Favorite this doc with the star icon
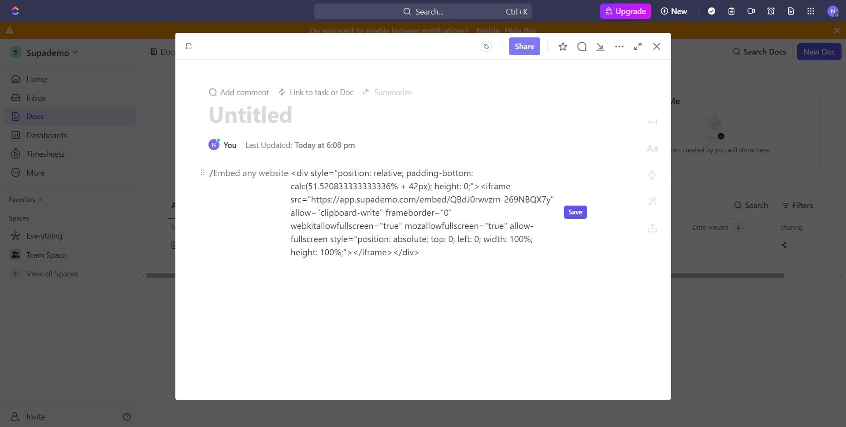The width and height of the screenshot is (846, 427). tap(563, 46)
